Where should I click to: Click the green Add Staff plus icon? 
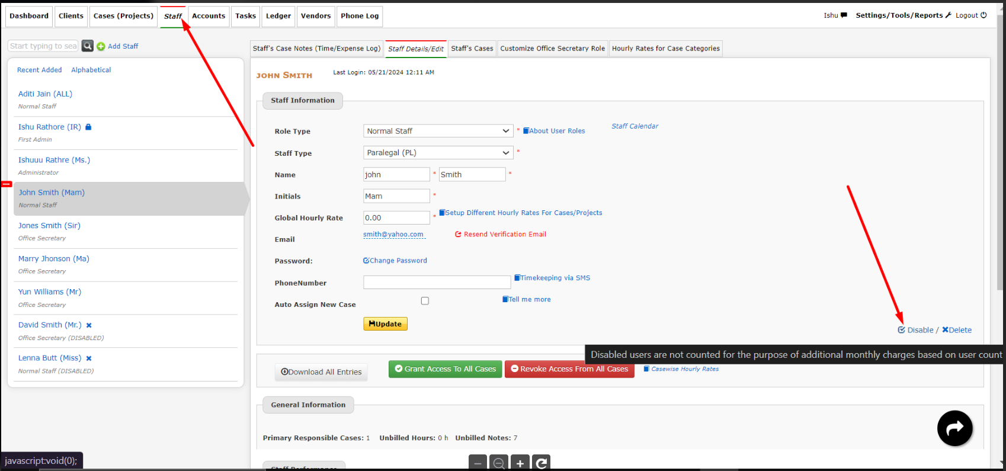coord(101,46)
